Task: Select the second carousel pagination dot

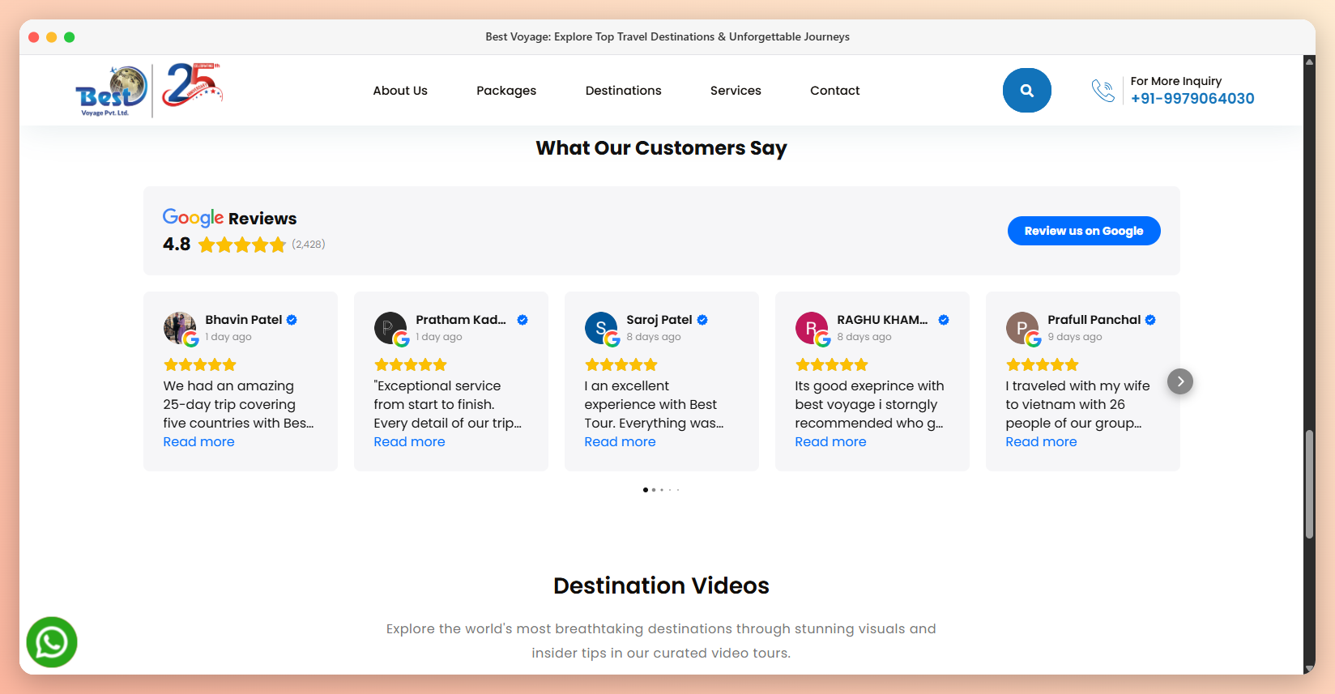Action: pos(654,490)
